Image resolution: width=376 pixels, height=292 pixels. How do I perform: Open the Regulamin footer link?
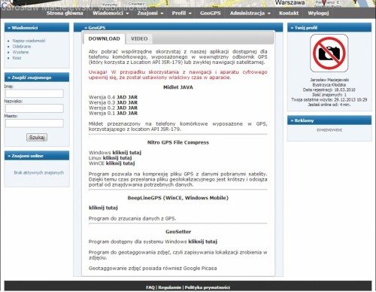click(x=170, y=287)
